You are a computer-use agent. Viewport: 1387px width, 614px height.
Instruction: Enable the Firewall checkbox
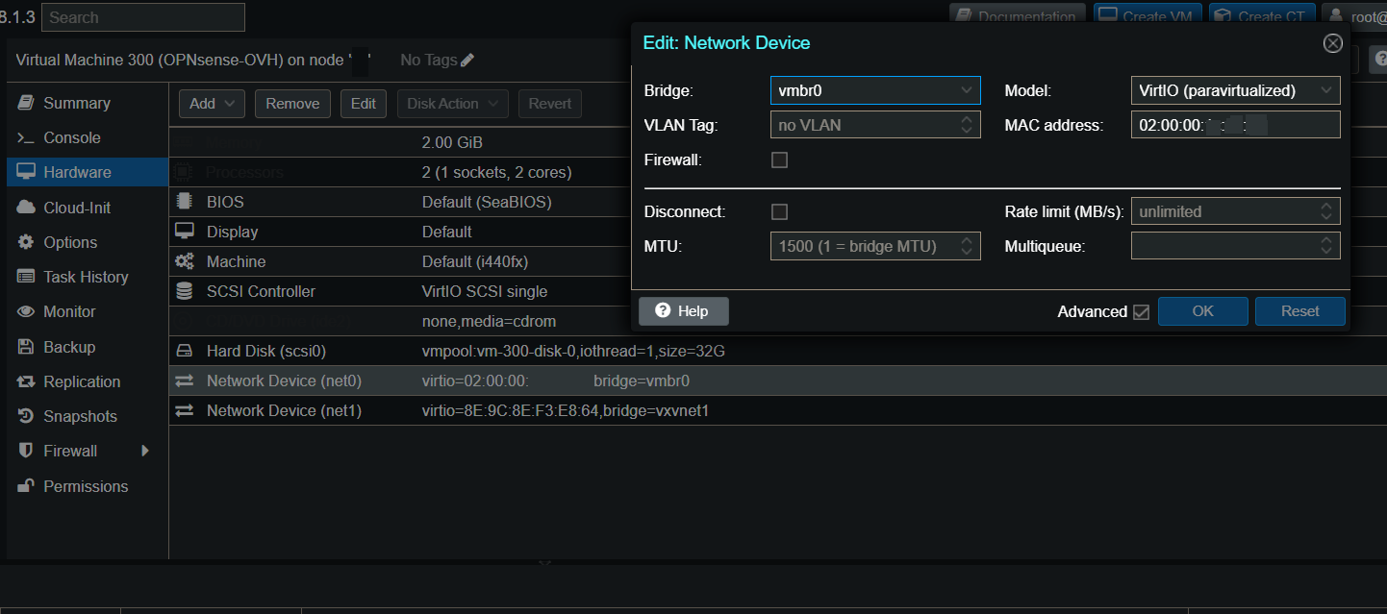coord(780,160)
